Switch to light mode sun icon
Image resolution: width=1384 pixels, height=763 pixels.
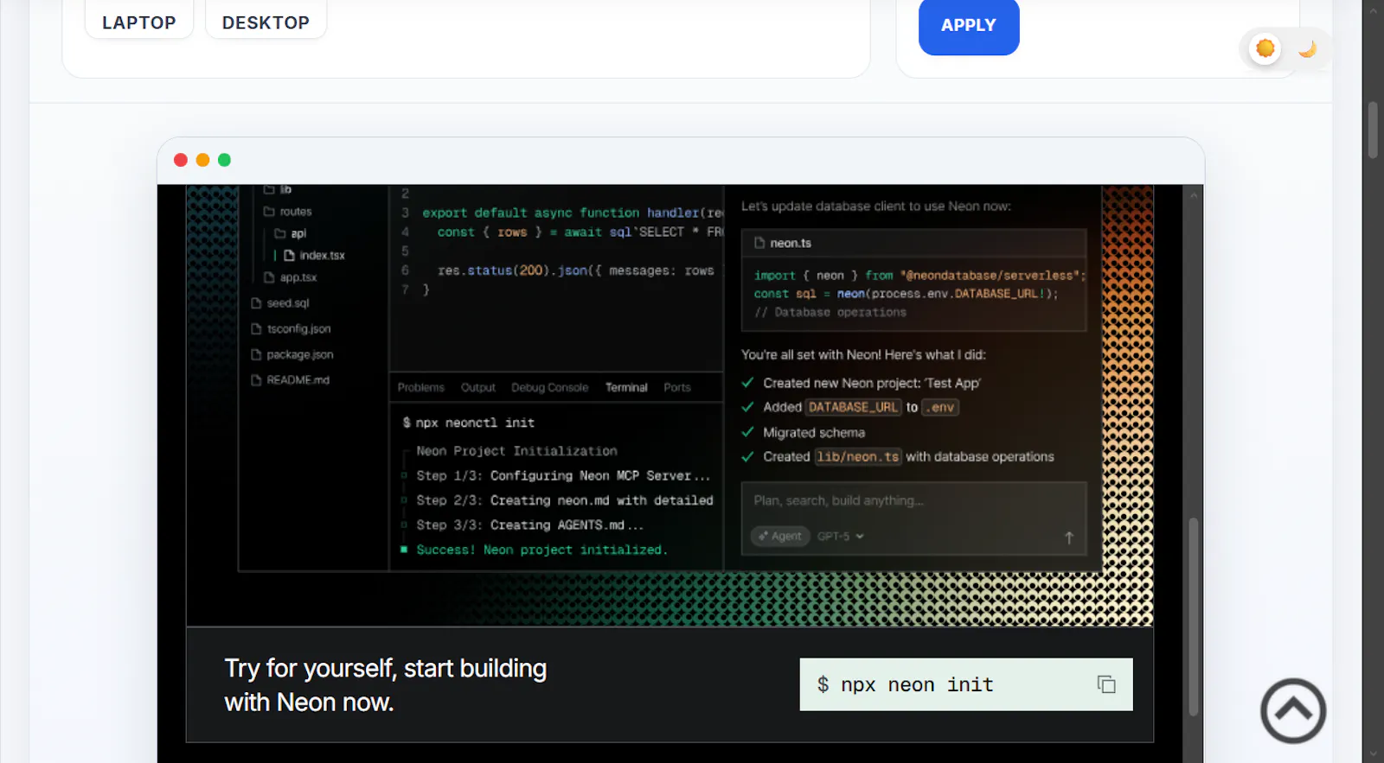coord(1265,48)
